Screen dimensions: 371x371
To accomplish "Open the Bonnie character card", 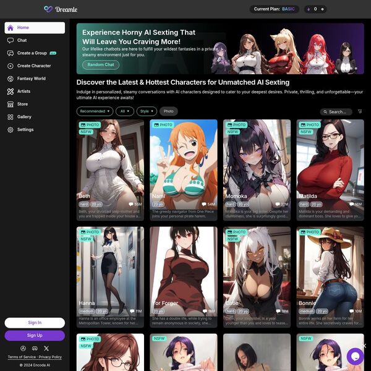I will pyautogui.click(x=330, y=277).
